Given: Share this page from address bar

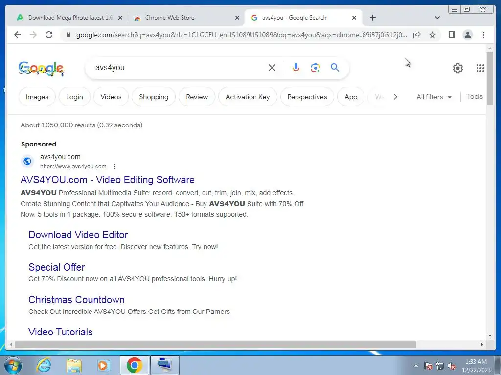Looking at the screenshot, I should pyautogui.click(x=417, y=35).
